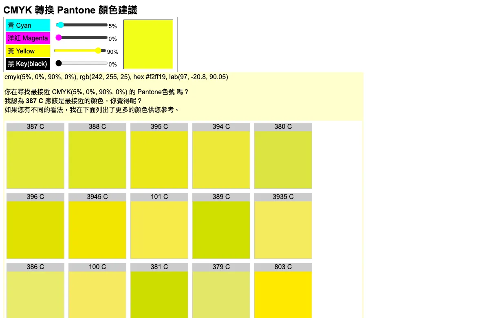The height and width of the screenshot is (318, 489).
Task: Select the 3935 C Pantone swatch
Action: pyautogui.click(x=283, y=226)
